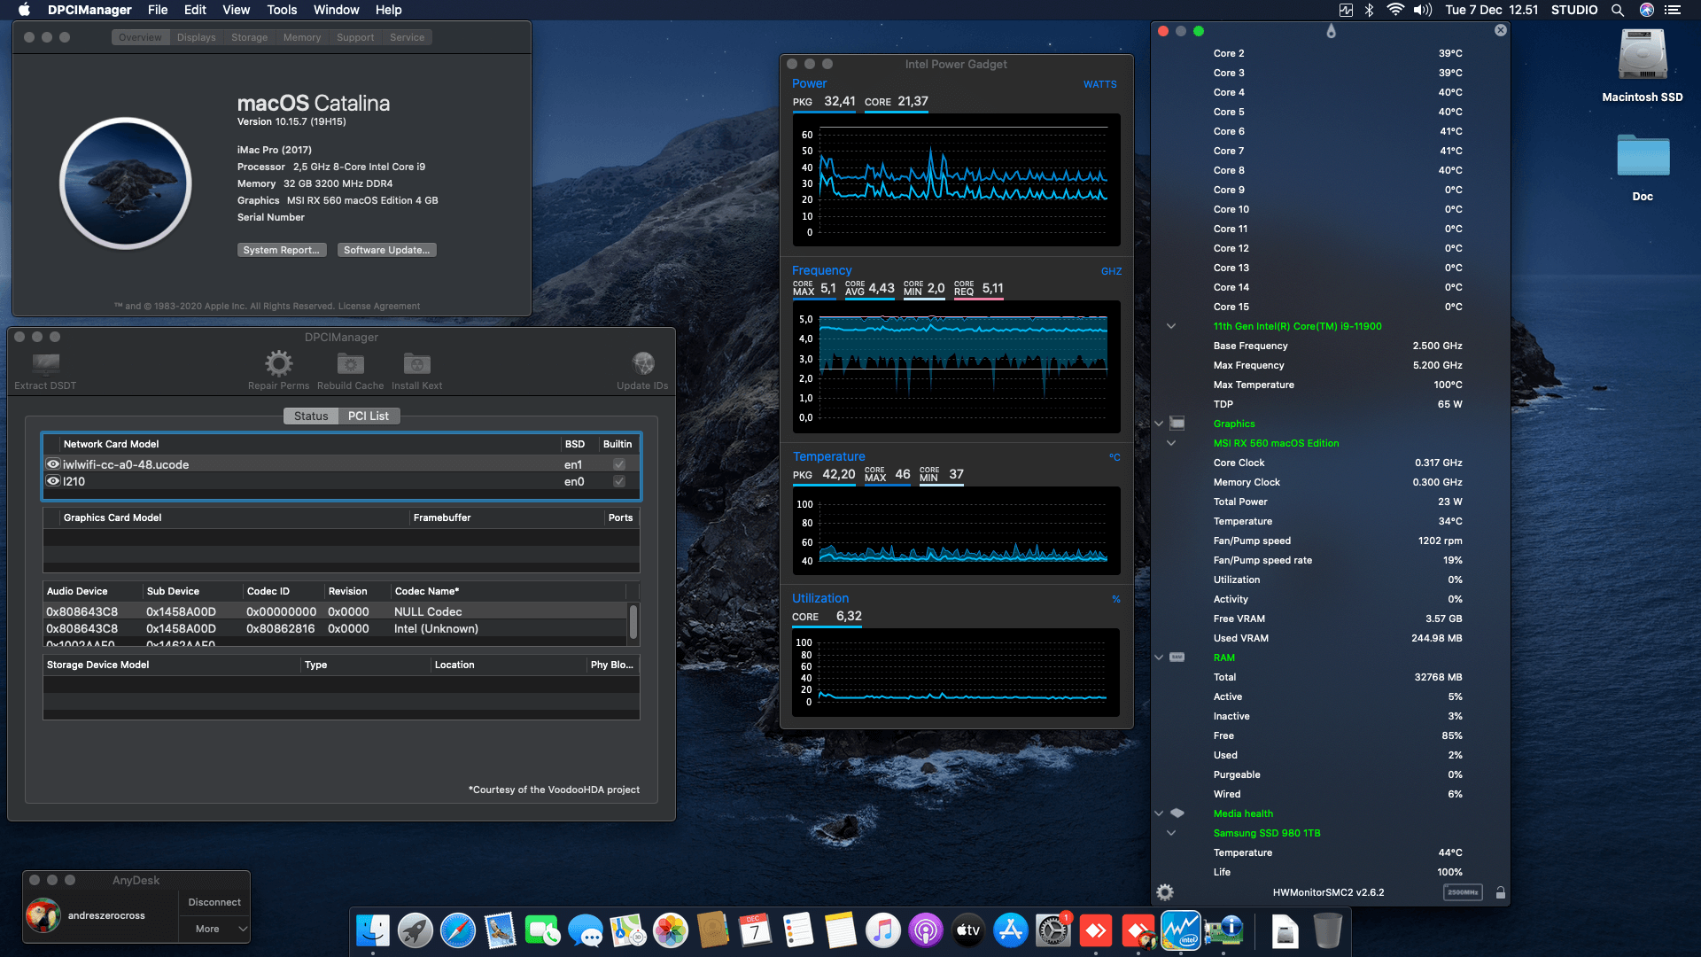Open the Window menu

click(336, 10)
